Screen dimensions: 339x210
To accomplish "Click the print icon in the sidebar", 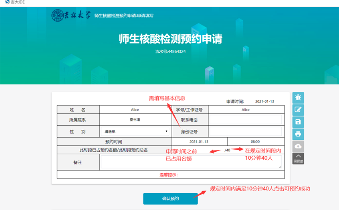I will 298,134.
